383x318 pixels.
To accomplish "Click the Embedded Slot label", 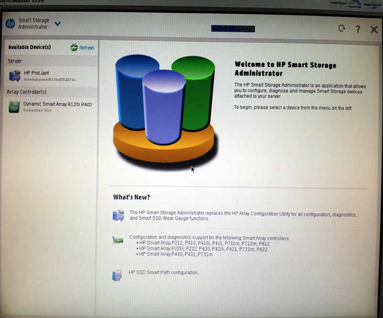I will 37,110.
